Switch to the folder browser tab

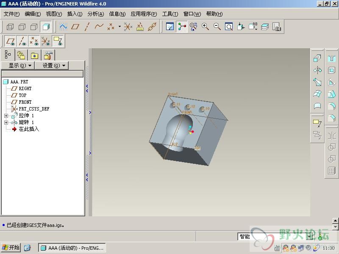click(21, 55)
